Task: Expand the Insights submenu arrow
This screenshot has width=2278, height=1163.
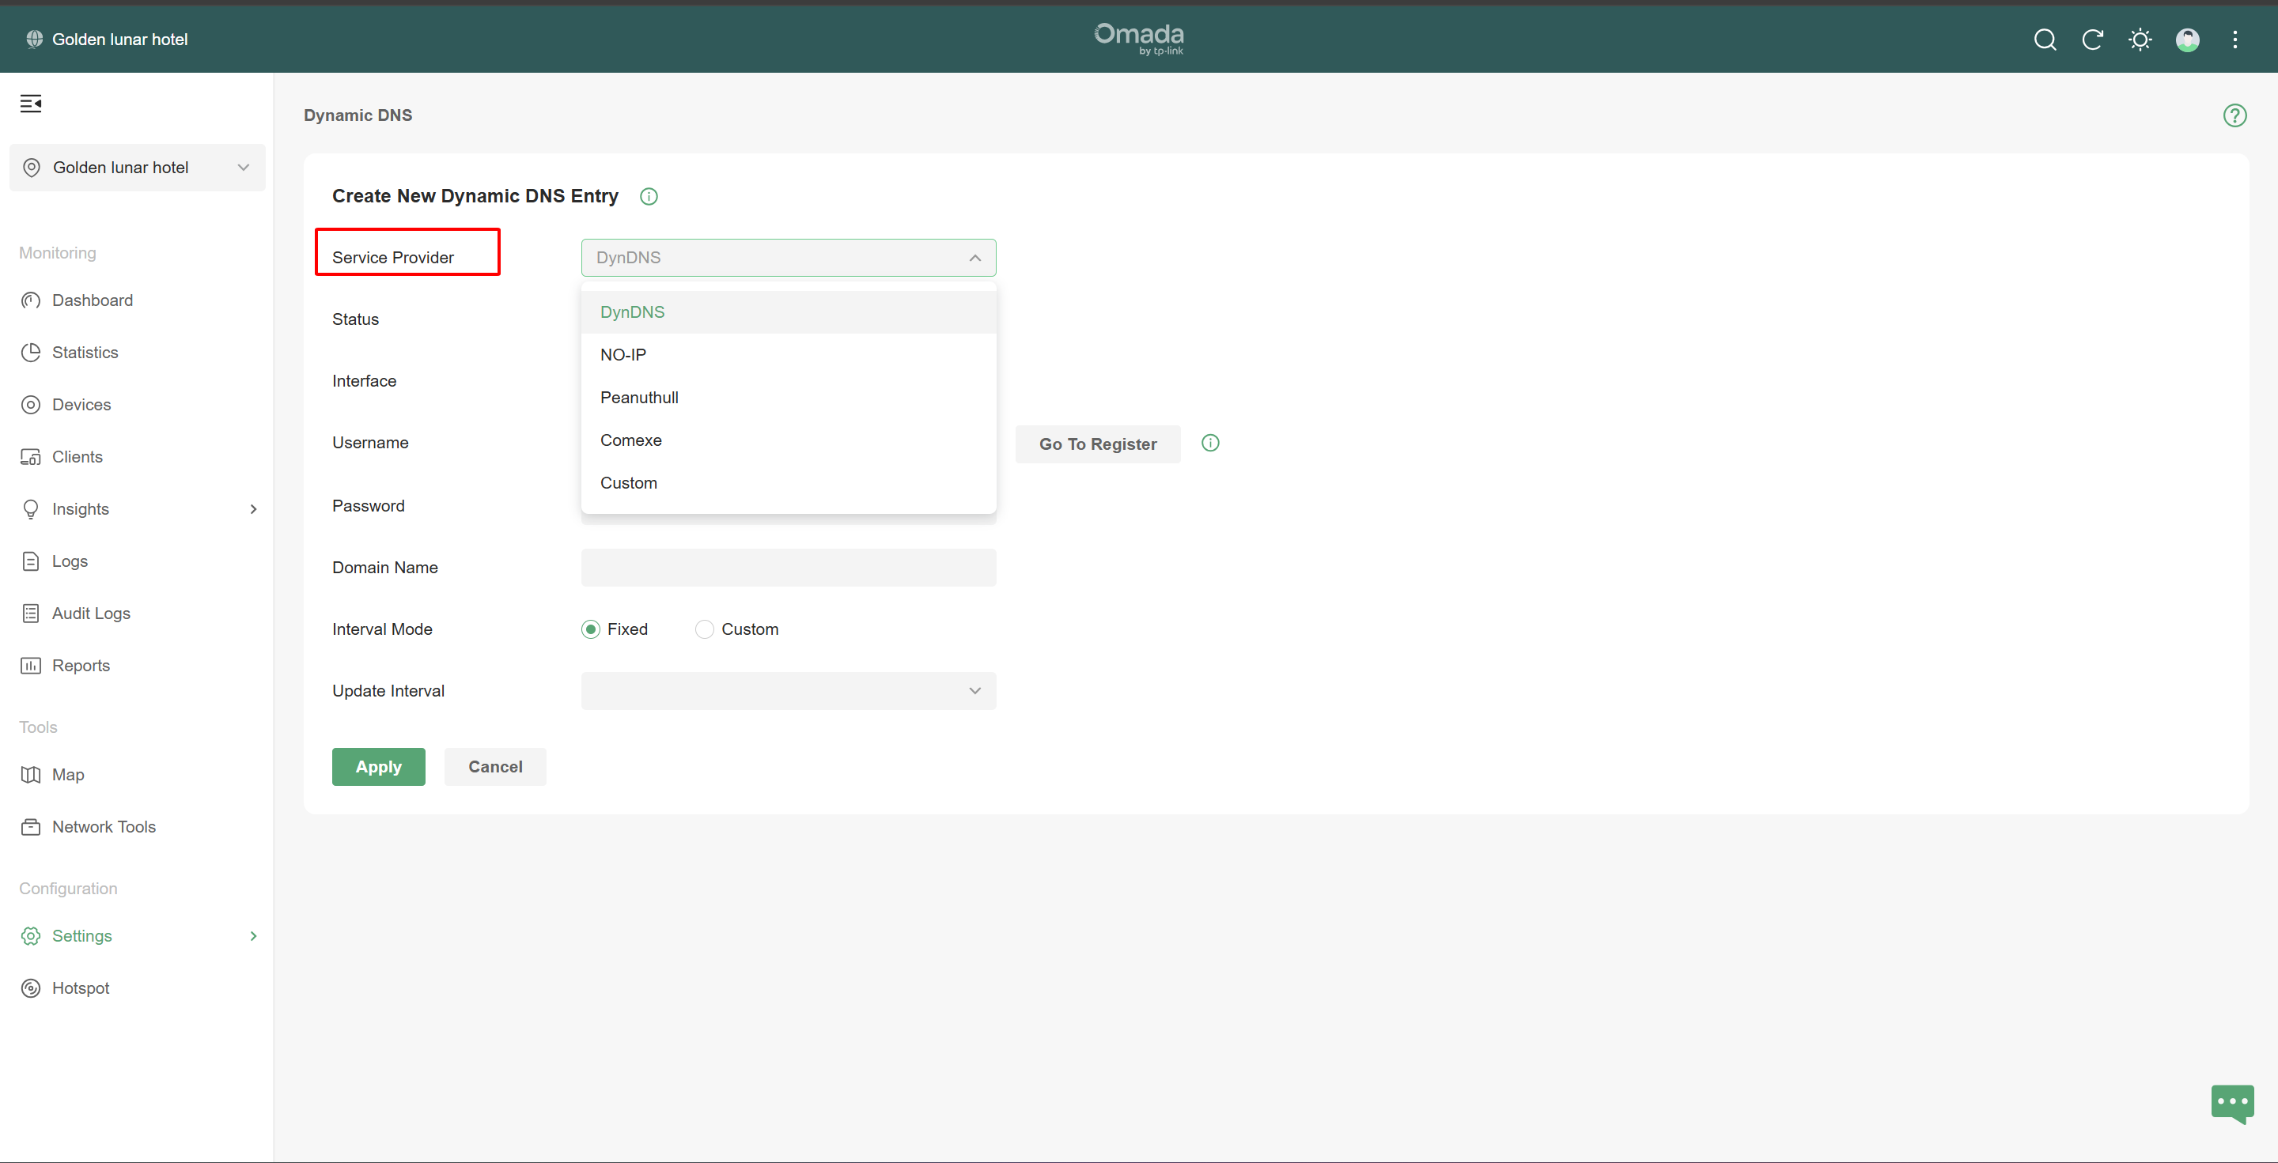Action: pyautogui.click(x=254, y=509)
